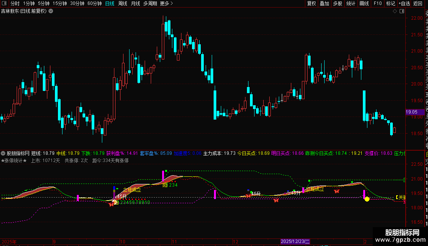Click the 立桩成立 label near October

pyautogui.click(x=132, y=190)
